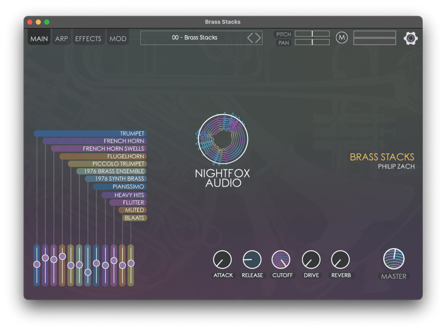Click the Pan slider bar
The width and height of the screenshot is (446, 331).
coord(312,42)
